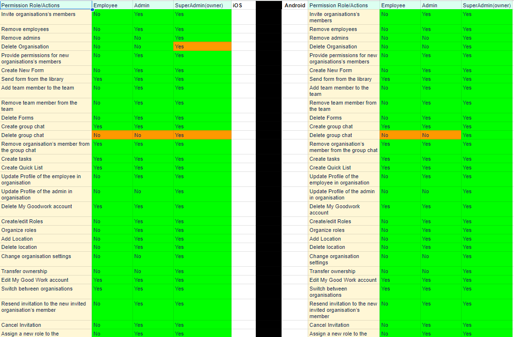Click Android 'Cancel Invitation' row label
Screen dimensions: 514x337
click(x=344, y=325)
